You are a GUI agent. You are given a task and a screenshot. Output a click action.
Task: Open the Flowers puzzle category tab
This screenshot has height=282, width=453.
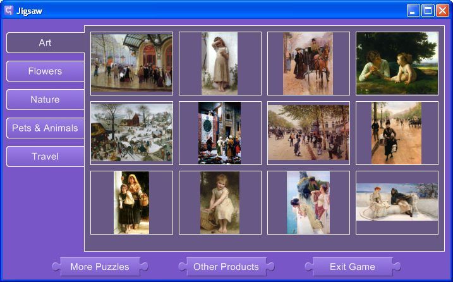click(45, 71)
